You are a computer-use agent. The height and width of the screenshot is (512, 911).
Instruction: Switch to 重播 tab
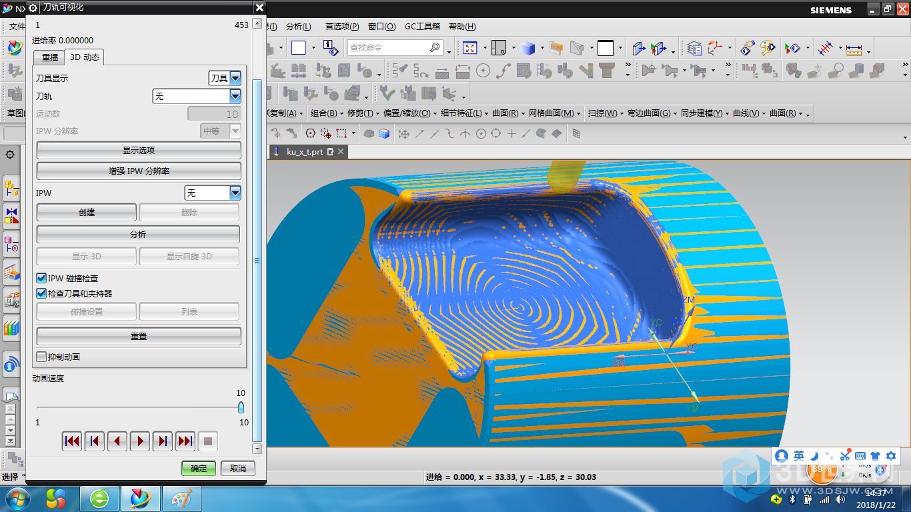[x=50, y=57]
